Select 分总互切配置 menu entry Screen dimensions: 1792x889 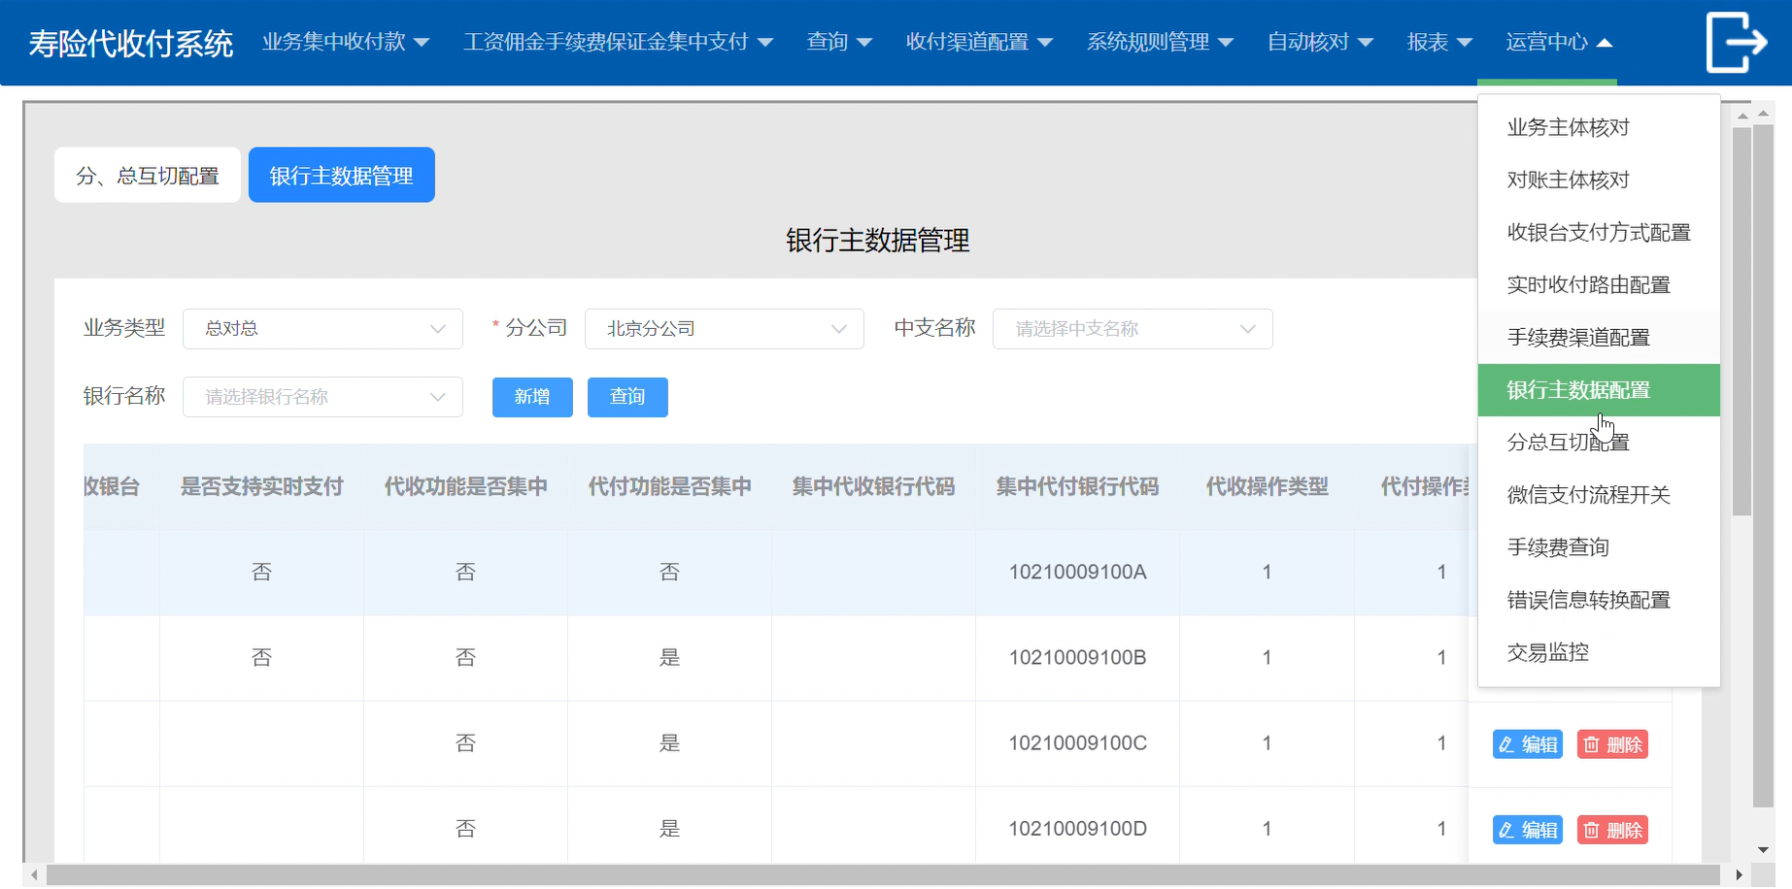click(1599, 443)
